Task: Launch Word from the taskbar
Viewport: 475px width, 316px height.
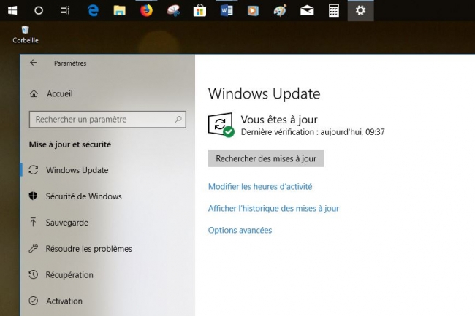Action: click(227, 11)
